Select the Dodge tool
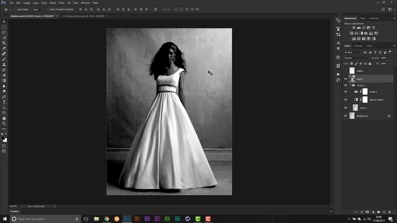This screenshot has width=397, height=223. pyautogui.click(x=4, y=91)
